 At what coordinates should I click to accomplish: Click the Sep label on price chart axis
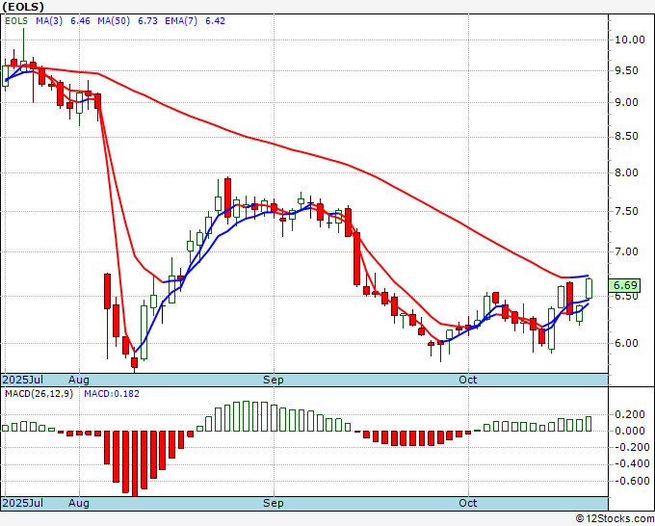274,380
